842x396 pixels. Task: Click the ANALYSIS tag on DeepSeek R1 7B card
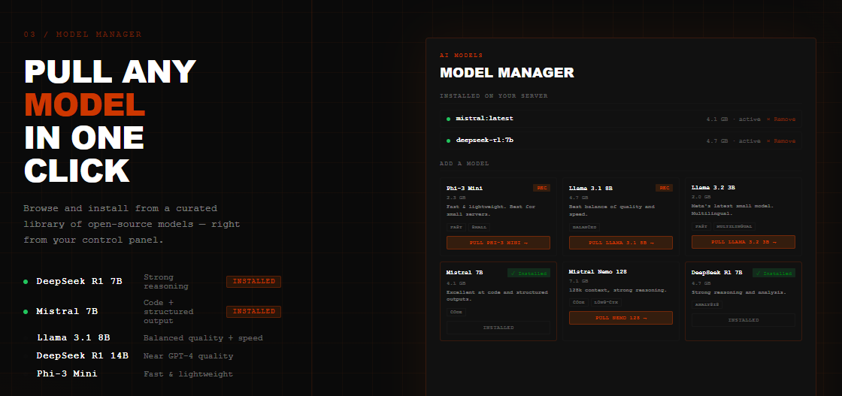pos(707,304)
